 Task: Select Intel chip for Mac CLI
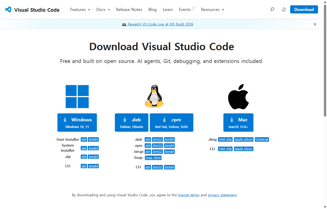pyautogui.click(x=225, y=149)
